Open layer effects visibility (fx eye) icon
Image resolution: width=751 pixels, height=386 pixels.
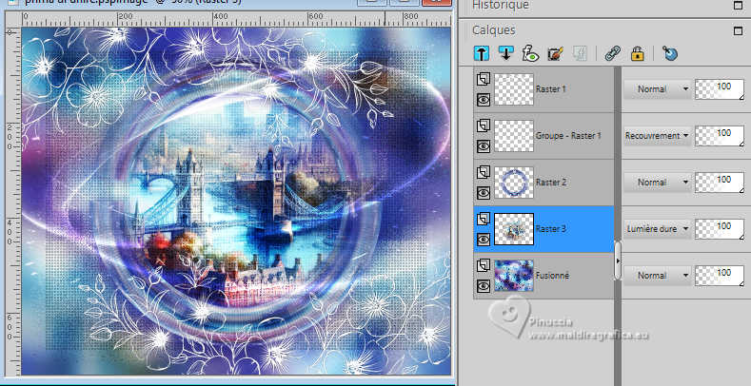530,53
